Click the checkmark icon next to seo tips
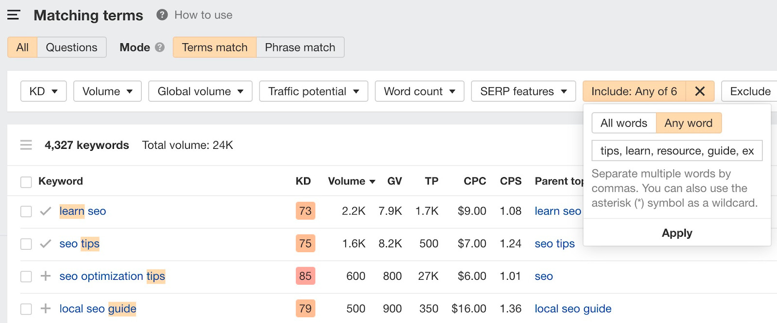 pos(46,243)
